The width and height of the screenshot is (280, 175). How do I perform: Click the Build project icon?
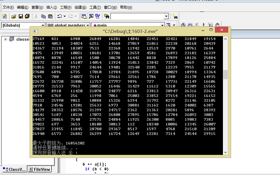click(x=190, y=25)
